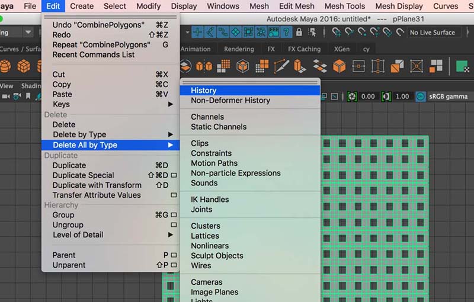Open the Group option box
Image resolution: width=474 pixels, height=302 pixels.
174,215
